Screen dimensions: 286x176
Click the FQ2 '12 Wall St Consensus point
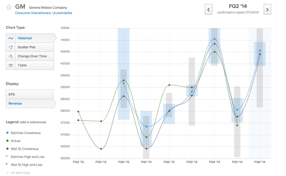(x=78, y=111)
